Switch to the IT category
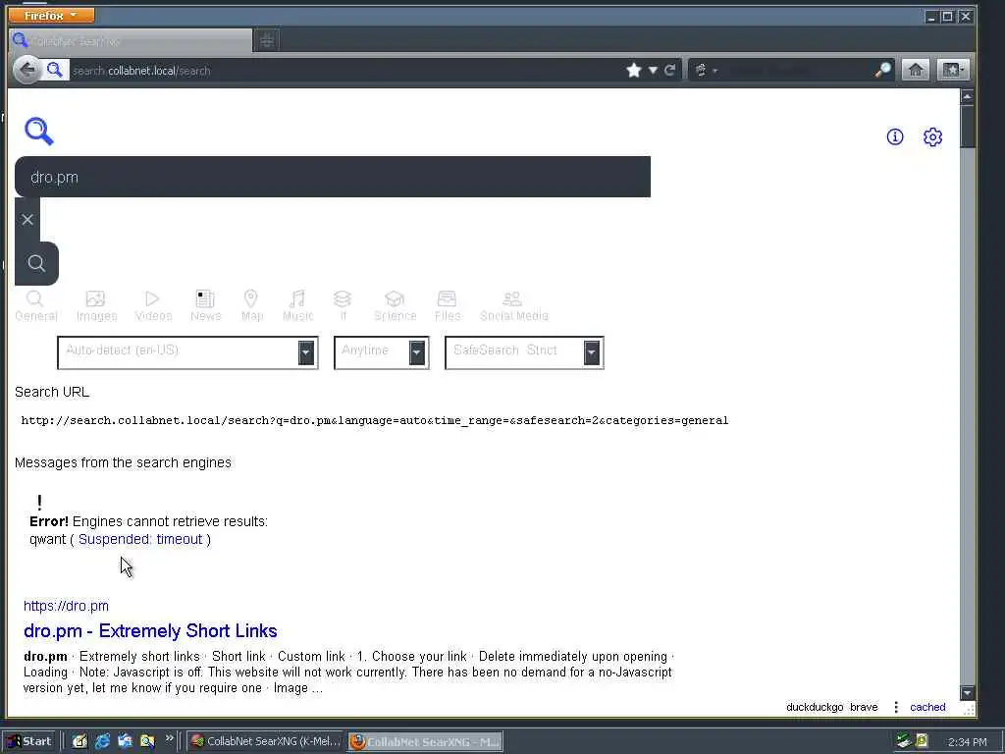 pos(343,306)
